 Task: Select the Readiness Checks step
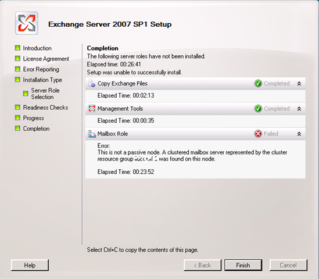[45, 108]
